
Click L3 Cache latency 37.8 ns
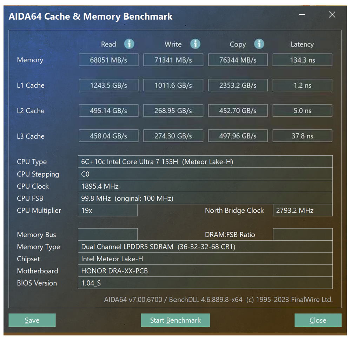pos(303,136)
